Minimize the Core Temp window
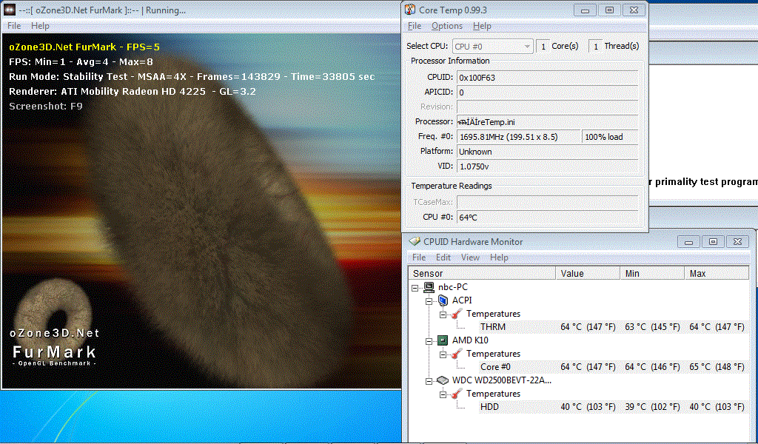Image resolution: width=758 pixels, height=444 pixels. point(585,10)
